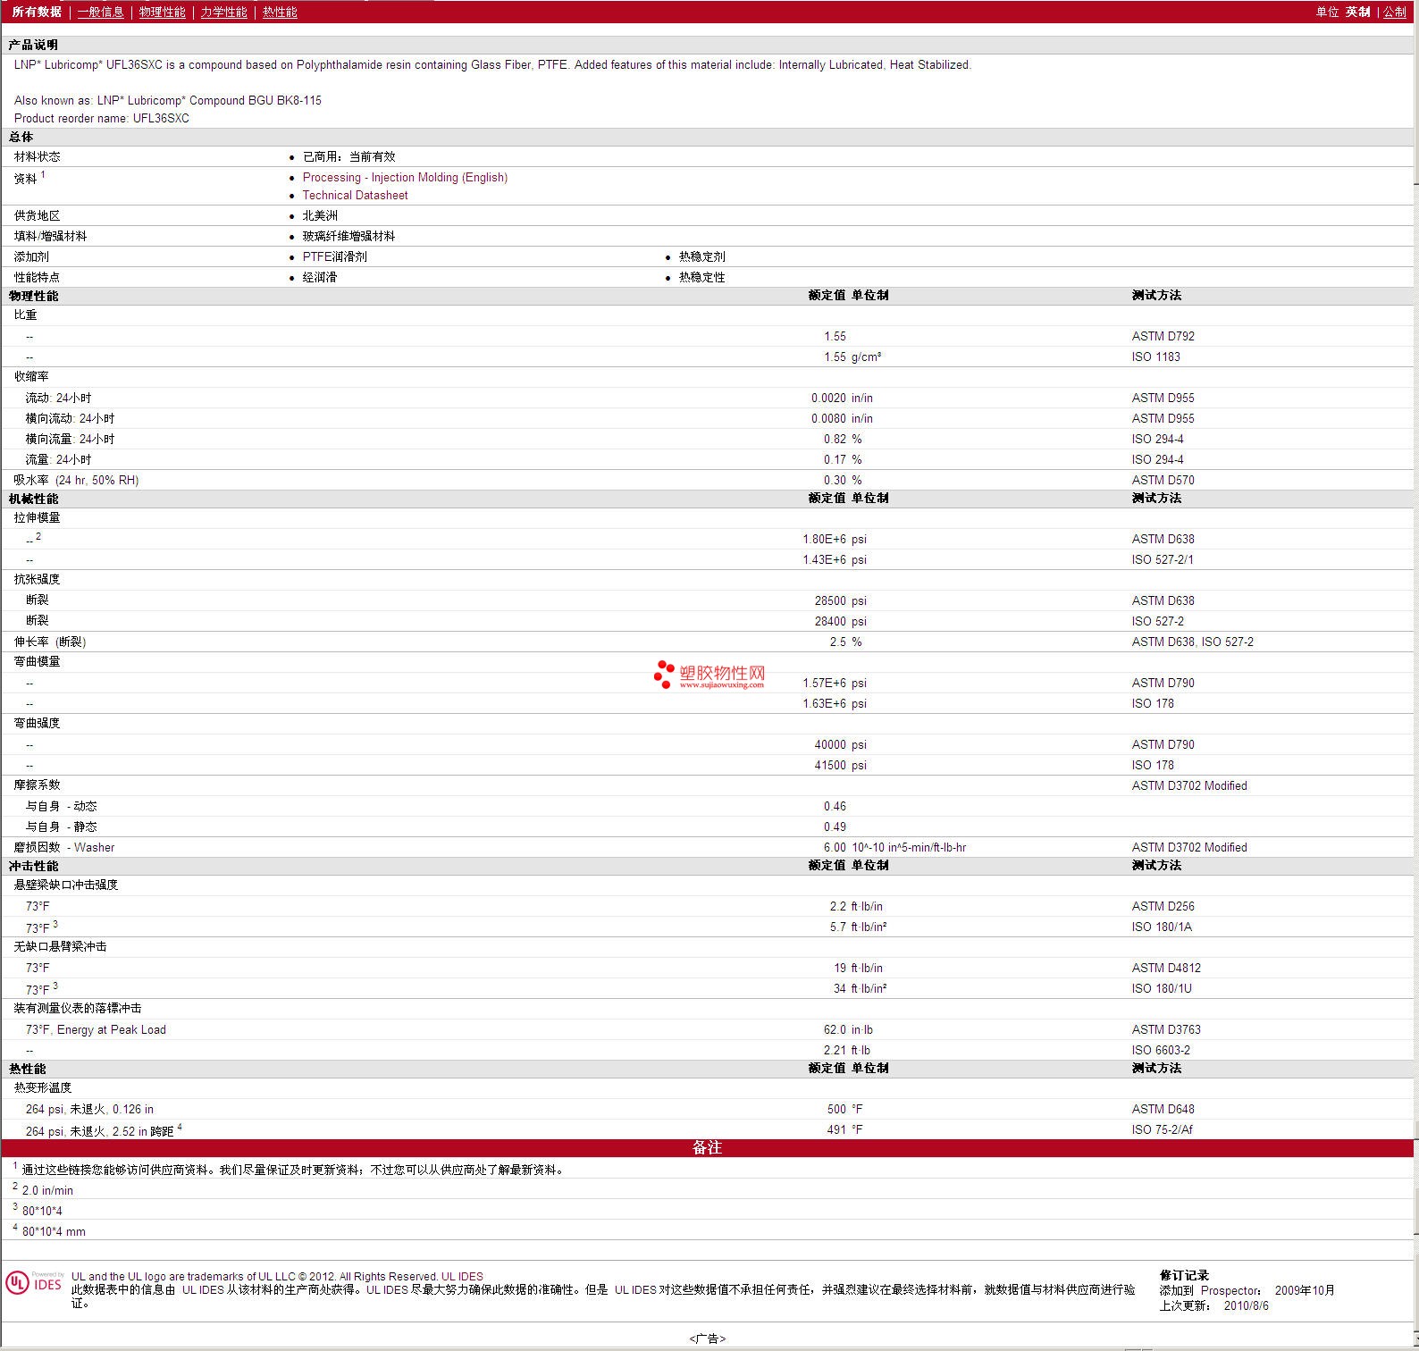Switch units to 公制
Screen dimensions: 1419x1351
pyautogui.click(x=1395, y=12)
